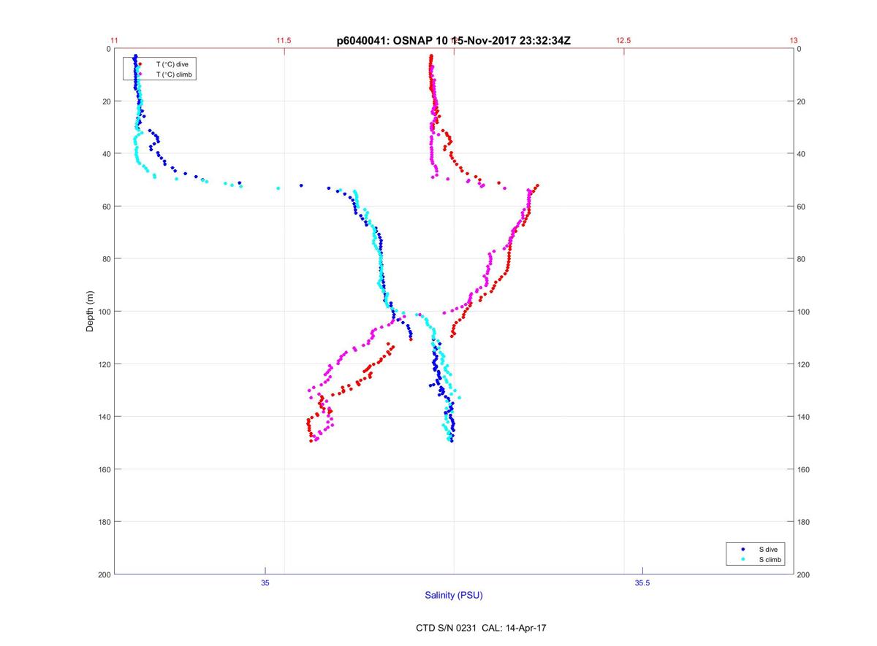Click the cyan marker beside S climb legend
This screenshot has height=646, width=877.
tap(743, 559)
